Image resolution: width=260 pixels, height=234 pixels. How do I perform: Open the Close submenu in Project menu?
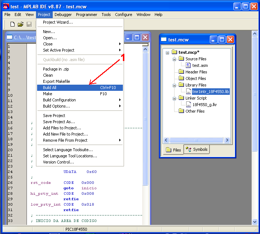pos(80,44)
